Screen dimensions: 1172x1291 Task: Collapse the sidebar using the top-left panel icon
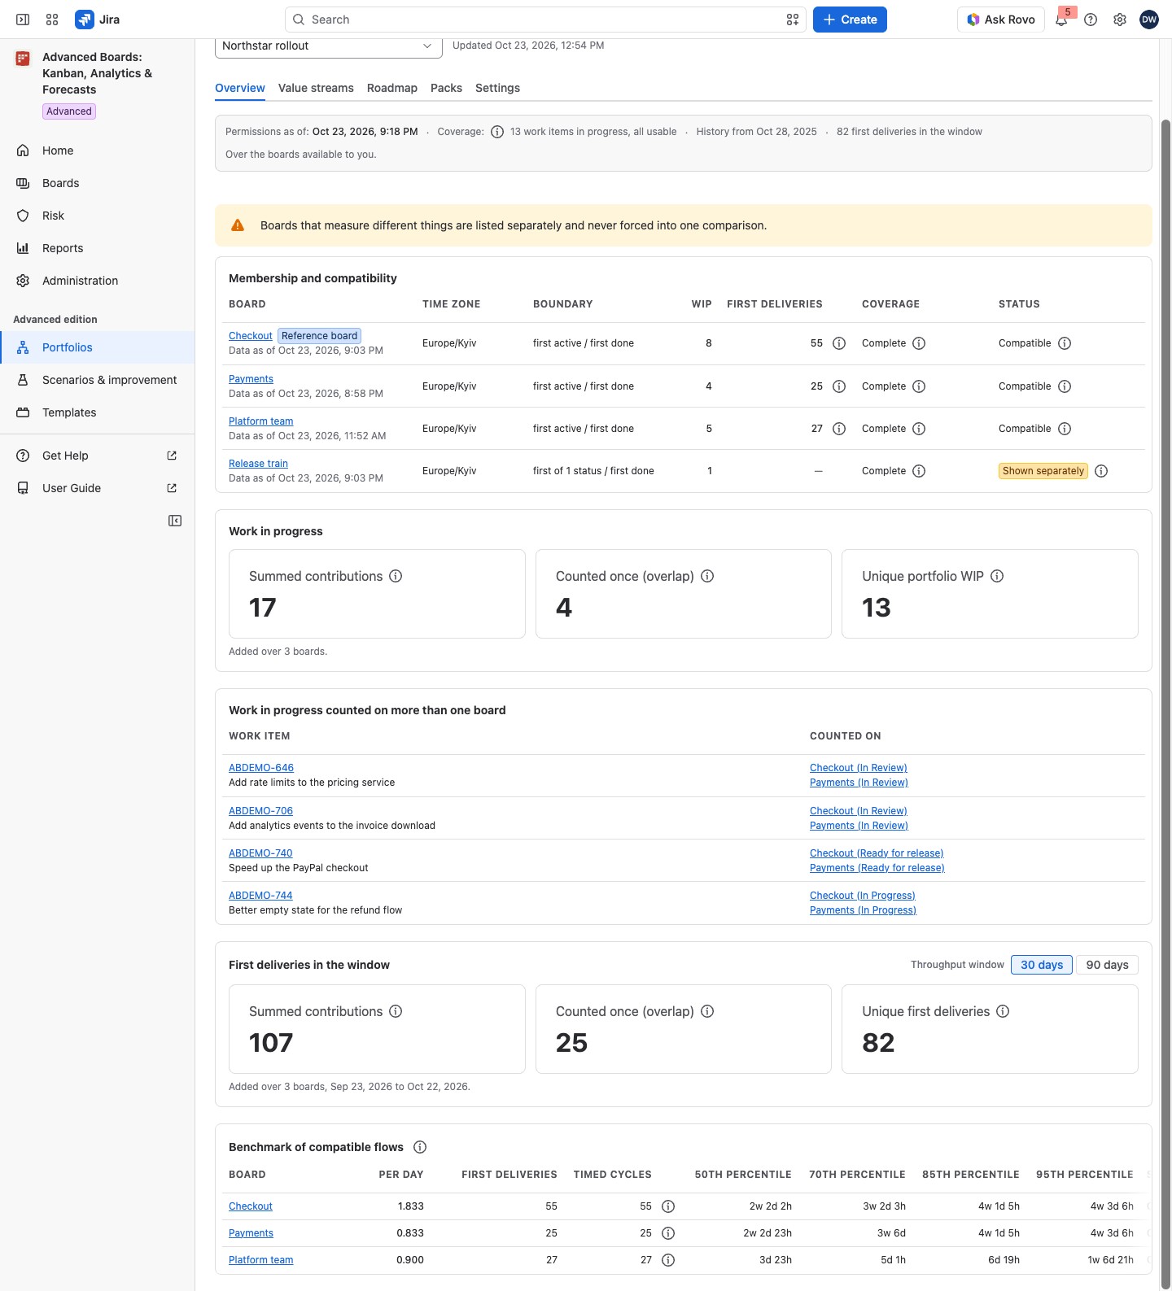click(x=23, y=20)
